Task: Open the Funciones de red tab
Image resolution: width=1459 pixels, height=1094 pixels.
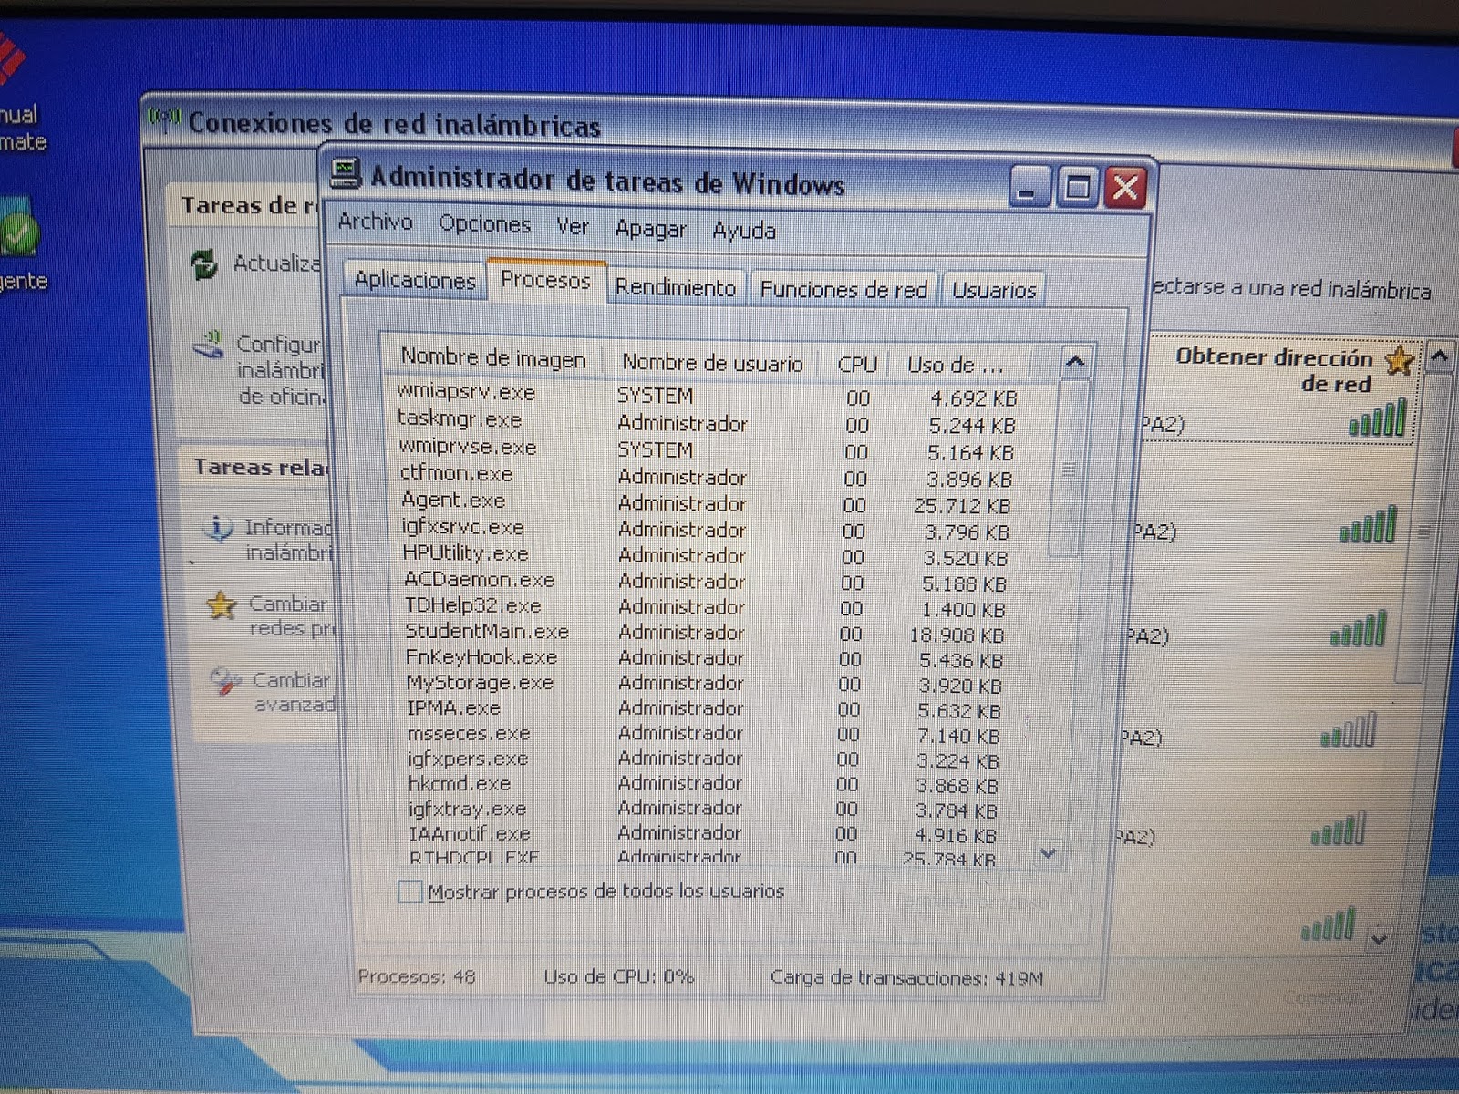Action: 843,290
